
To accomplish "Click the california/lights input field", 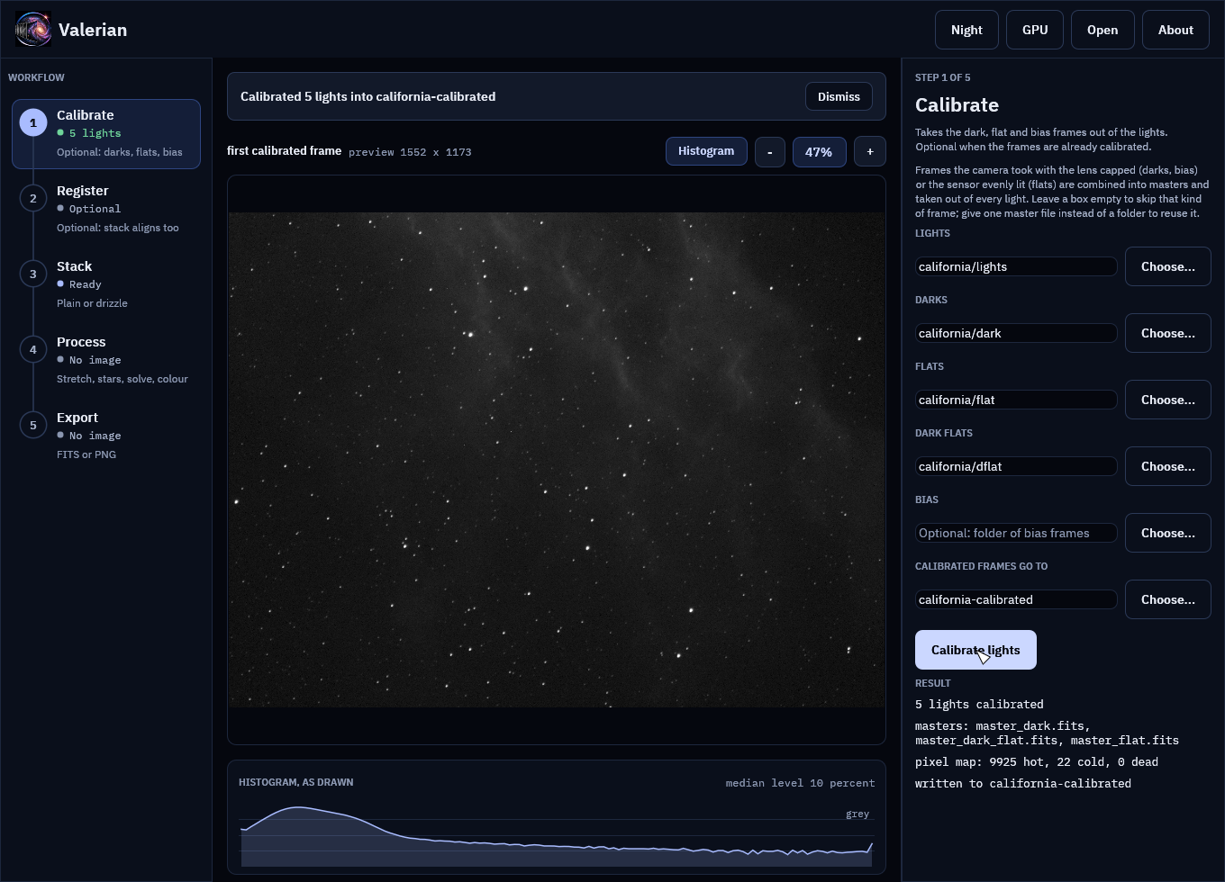I will click(1016, 266).
